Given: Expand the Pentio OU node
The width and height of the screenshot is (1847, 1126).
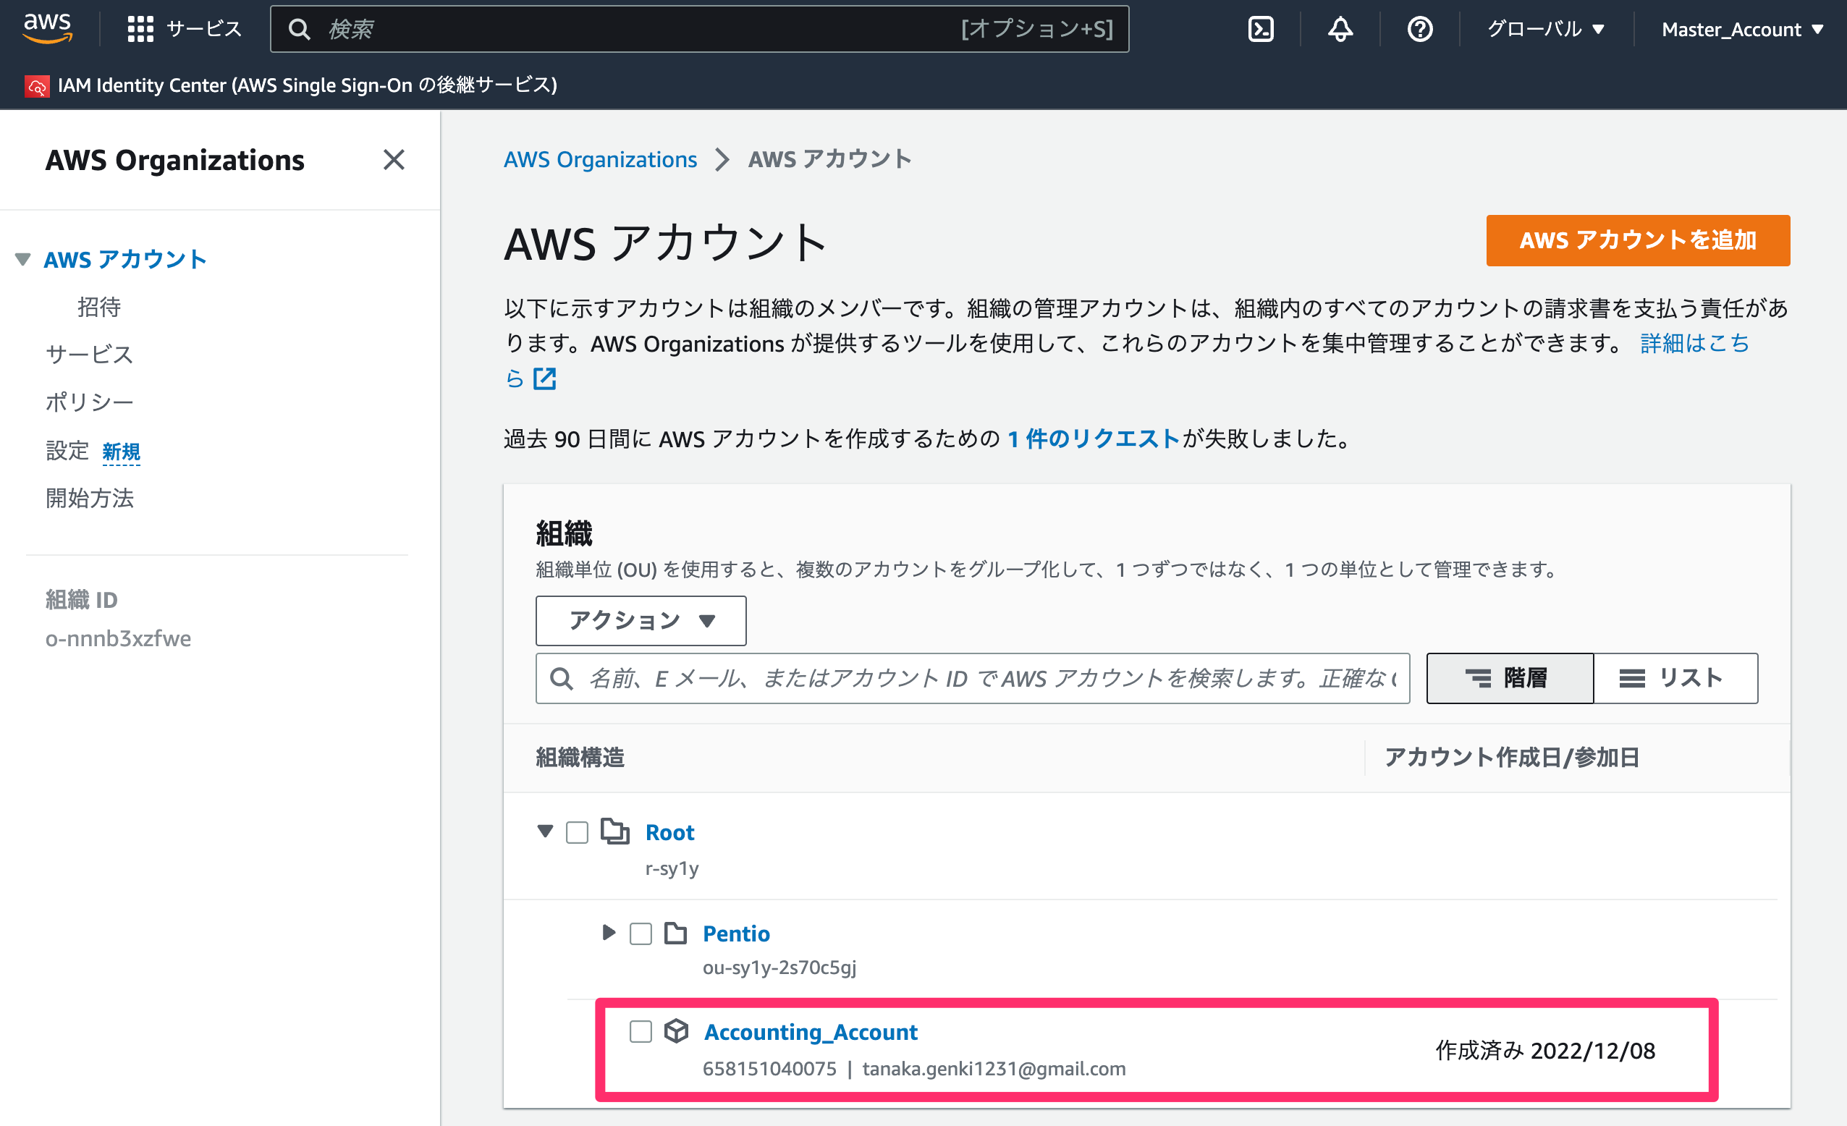Looking at the screenshot, I should [x=609, y=933].
